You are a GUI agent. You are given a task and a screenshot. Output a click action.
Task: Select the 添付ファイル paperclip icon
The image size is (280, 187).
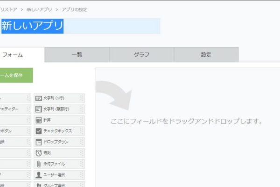click(x=39, y=164)
